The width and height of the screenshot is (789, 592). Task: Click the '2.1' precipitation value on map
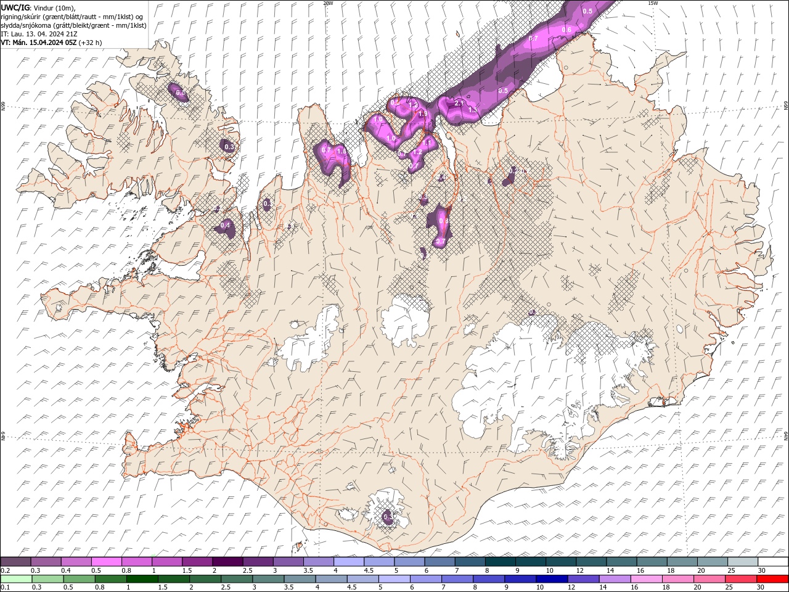[459, 104]
